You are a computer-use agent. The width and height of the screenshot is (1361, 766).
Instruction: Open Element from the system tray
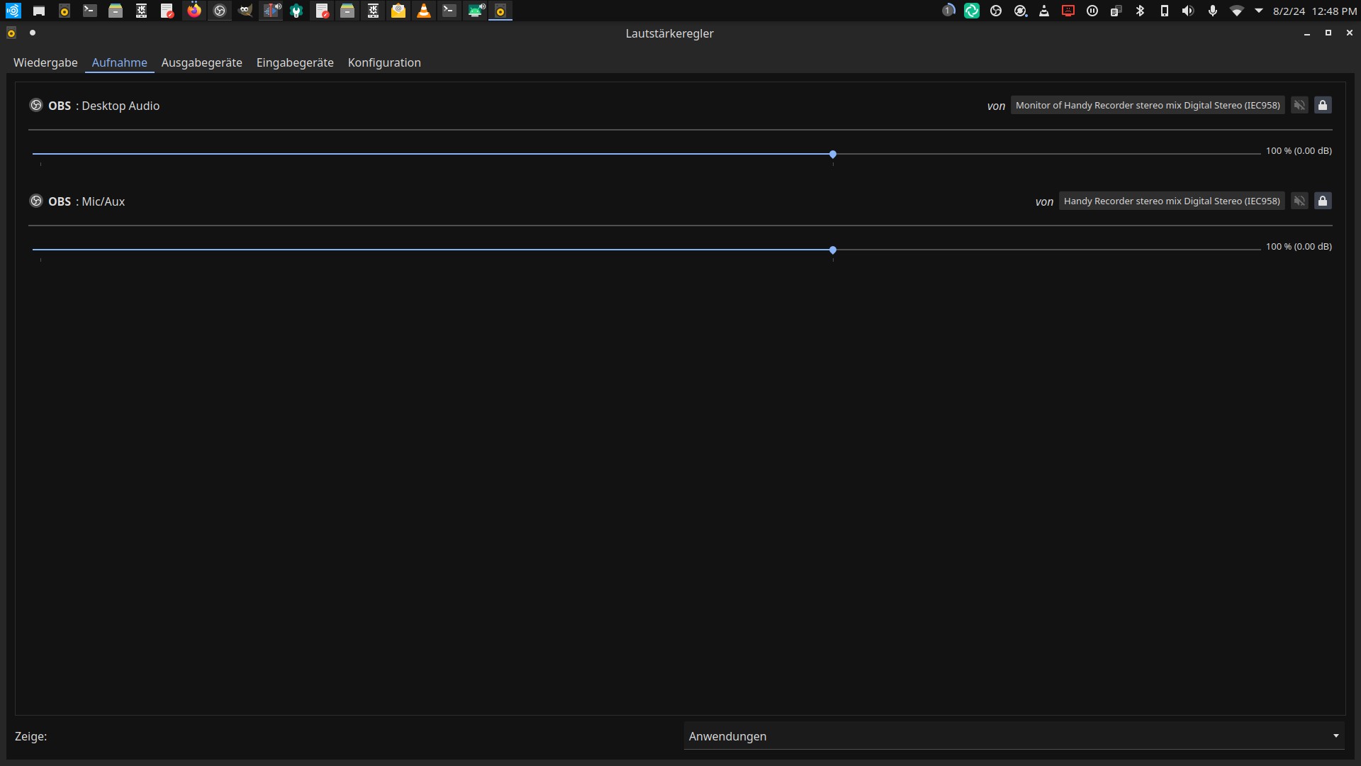click(x=972, y=11)
